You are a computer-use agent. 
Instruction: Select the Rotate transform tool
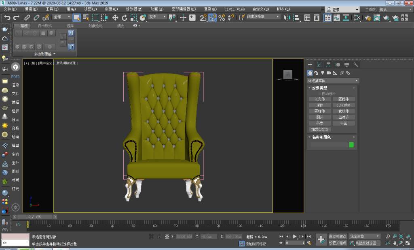pos(125,17)
